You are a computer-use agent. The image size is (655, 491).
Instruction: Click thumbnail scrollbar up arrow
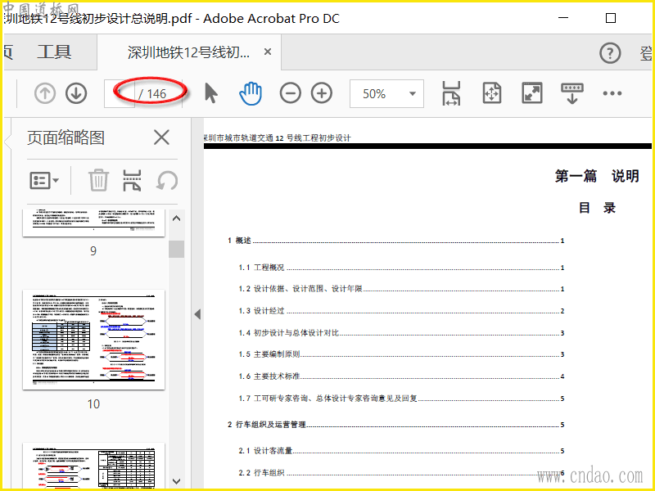(x=176, y=218)
